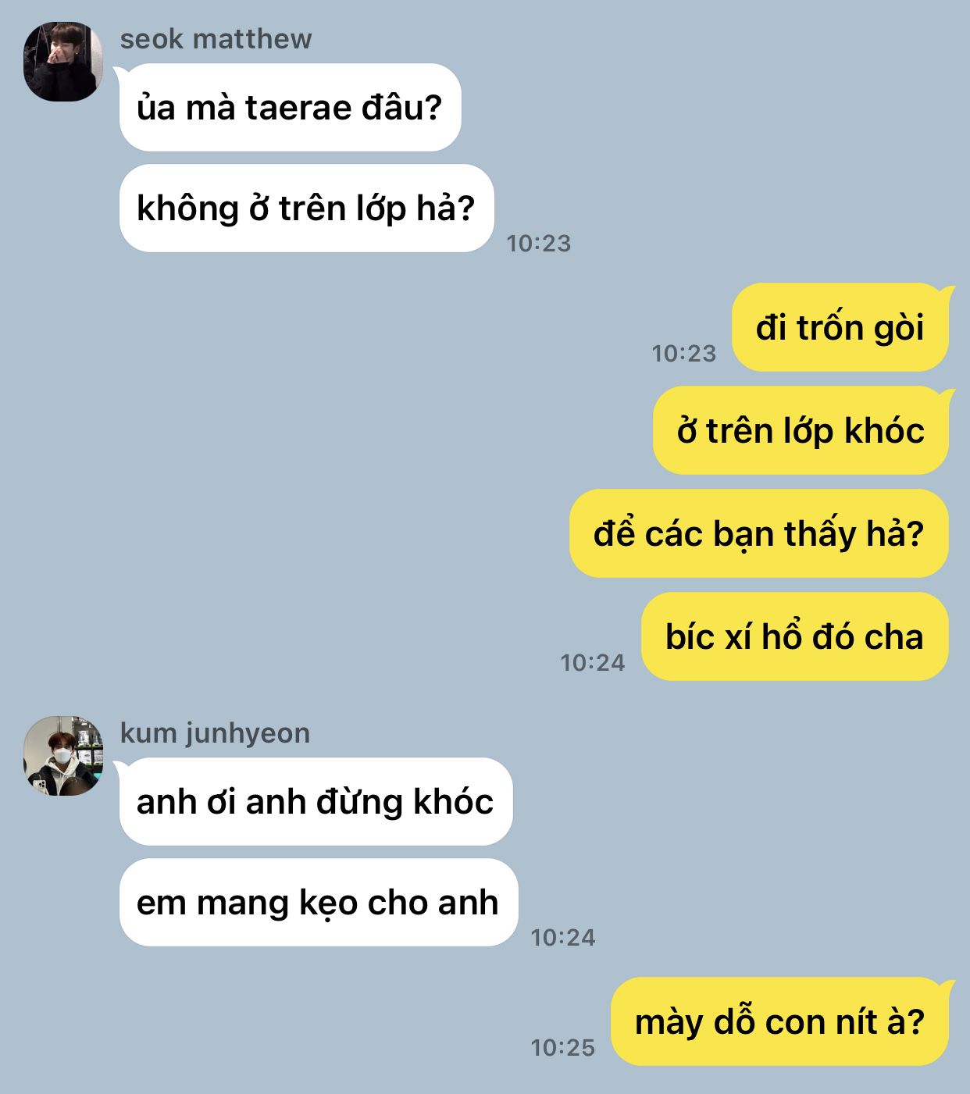Image resolution: width=970 pixels, height=1094 pixels.
Task: Tap the message 'anh ơi anh đừng khóc'
Action: coord(316,802)
